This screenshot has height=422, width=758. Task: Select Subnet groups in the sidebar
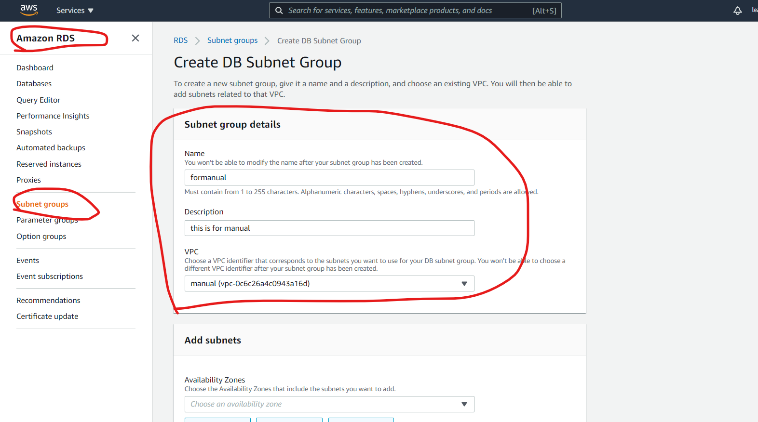42,204
